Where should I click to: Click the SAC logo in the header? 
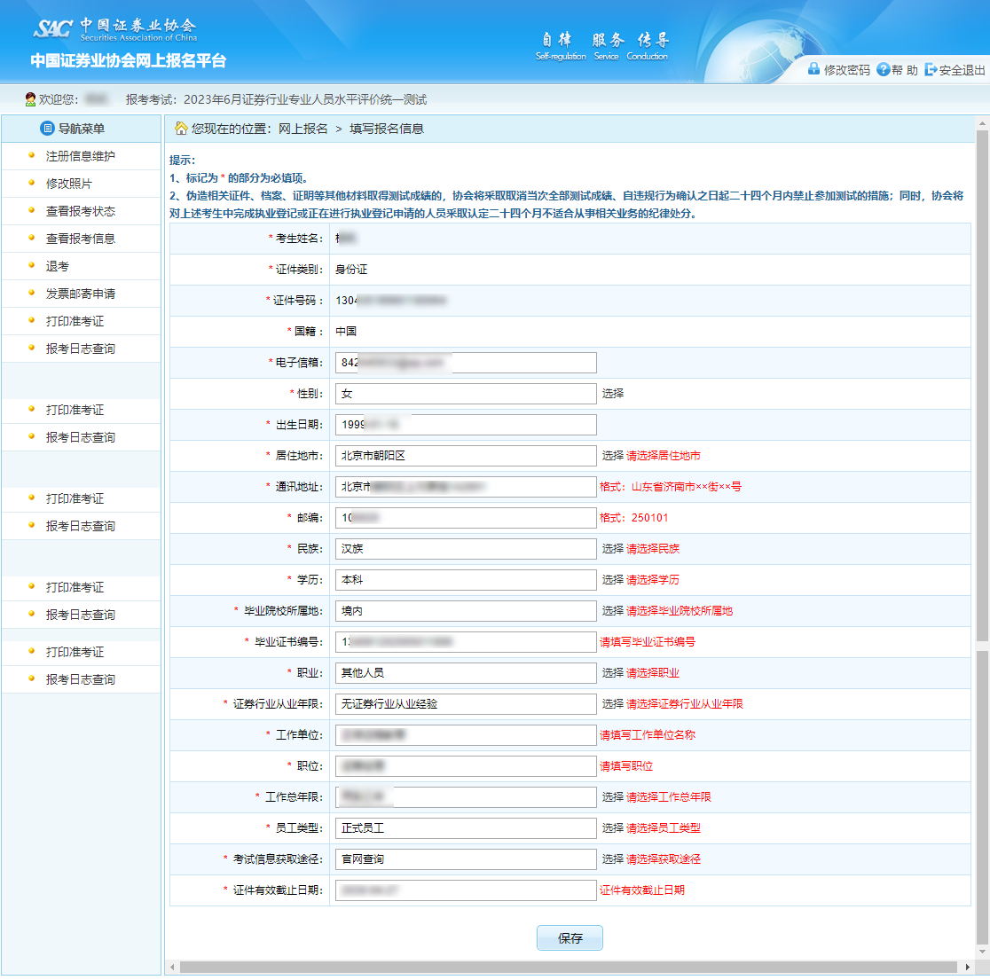point(53,27)
